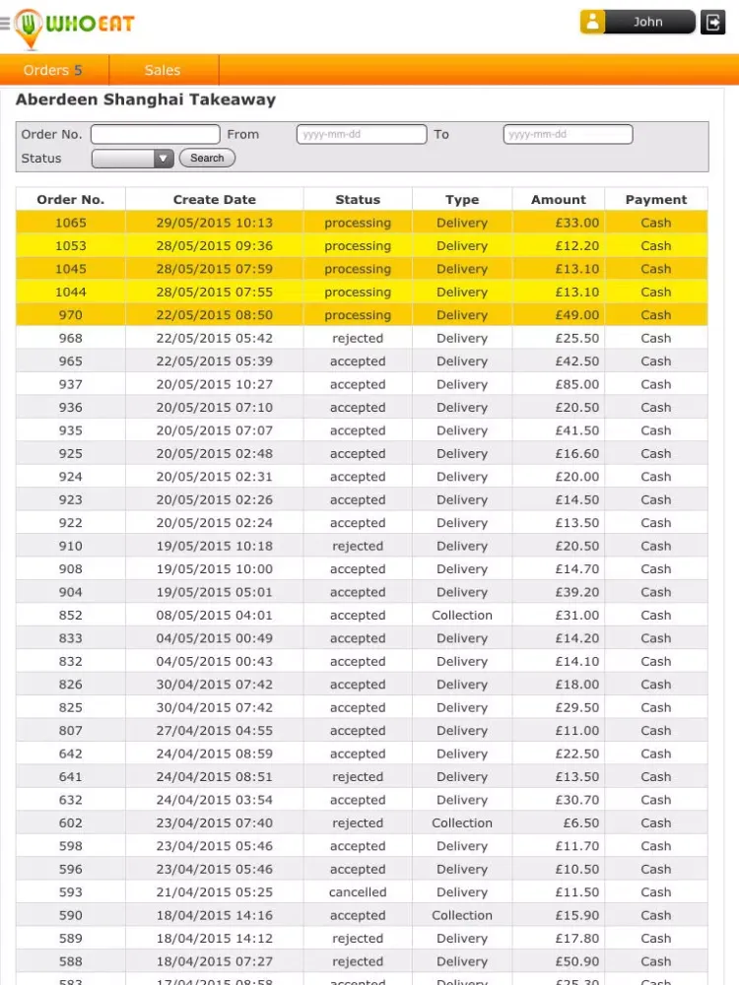
Task: Select order number 826
Action: pos(70,685)
